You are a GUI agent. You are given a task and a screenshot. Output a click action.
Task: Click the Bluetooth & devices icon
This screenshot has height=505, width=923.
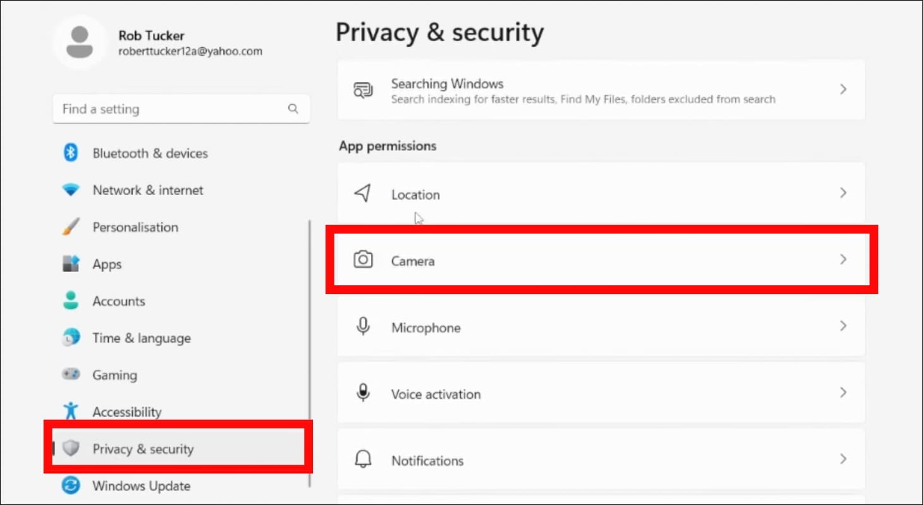[x=71, y=153]
